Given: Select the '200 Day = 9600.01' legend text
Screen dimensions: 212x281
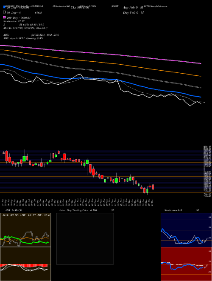Looking at the screenshot, I should point(19,18).
